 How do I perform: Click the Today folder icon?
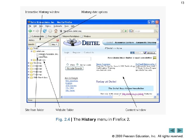pos(32,48)
